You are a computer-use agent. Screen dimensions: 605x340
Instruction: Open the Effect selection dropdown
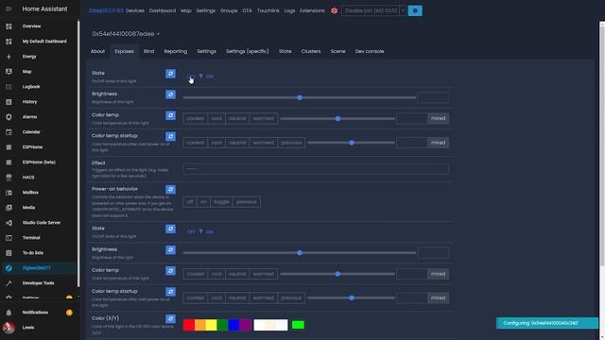(316, 169)
